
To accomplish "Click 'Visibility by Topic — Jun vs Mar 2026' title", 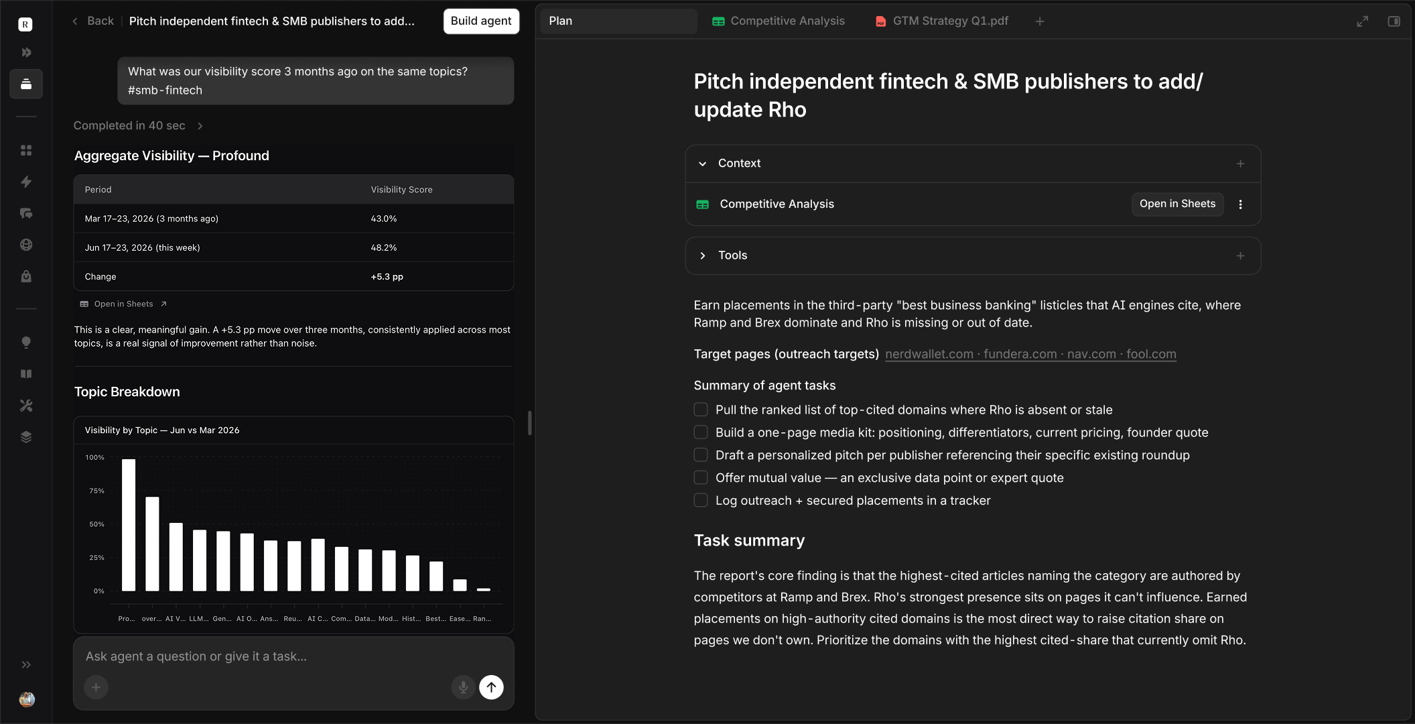I will pyautogui.click(x=161, y=430).
